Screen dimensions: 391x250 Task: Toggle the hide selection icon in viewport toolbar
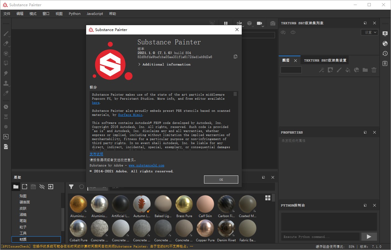[212, 23]
